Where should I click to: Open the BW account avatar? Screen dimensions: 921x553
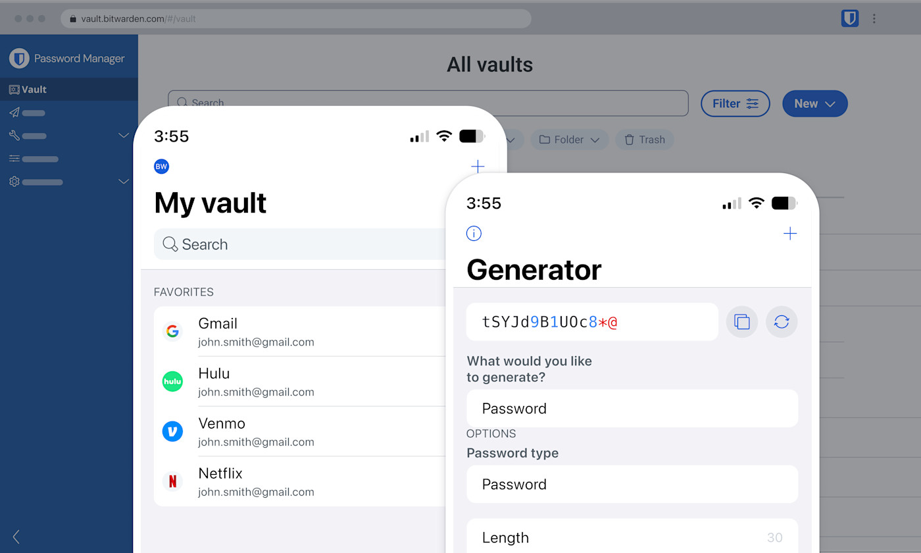point(161,167)
